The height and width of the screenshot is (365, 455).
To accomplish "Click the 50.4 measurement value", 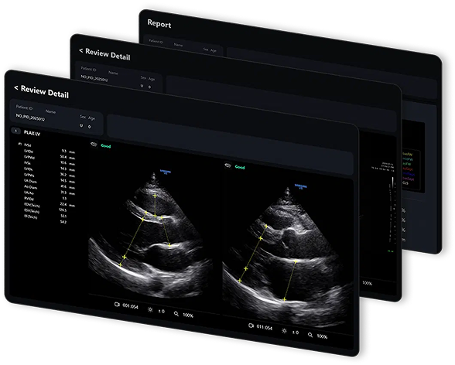I will click(63, 157).
